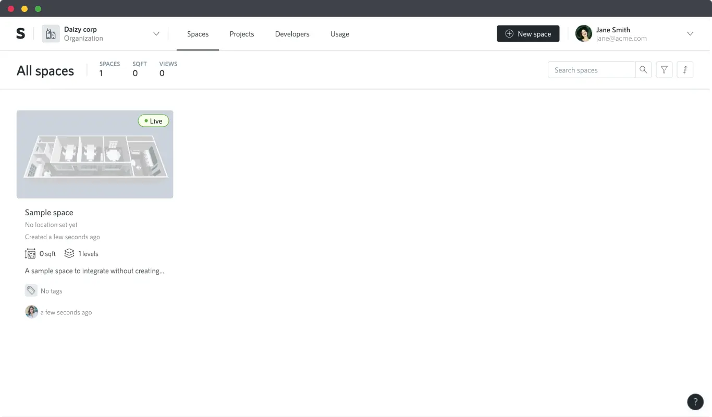Expand the Jane Smith account menu chevron
The width and height of the screenshot is (712, 417).
690,34
